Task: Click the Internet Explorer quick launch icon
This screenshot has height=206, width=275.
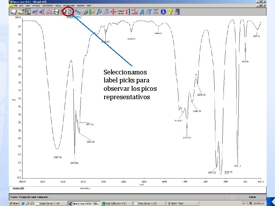Action: point(23,203)
